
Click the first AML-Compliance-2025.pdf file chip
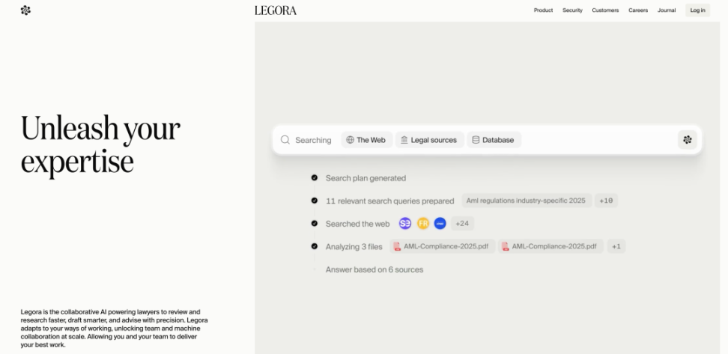tap(442, 246)
